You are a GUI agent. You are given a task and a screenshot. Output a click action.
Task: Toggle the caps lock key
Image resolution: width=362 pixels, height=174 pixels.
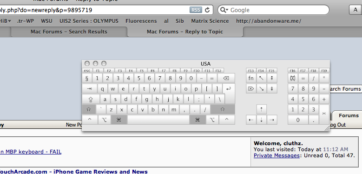(x=91, y=100)
